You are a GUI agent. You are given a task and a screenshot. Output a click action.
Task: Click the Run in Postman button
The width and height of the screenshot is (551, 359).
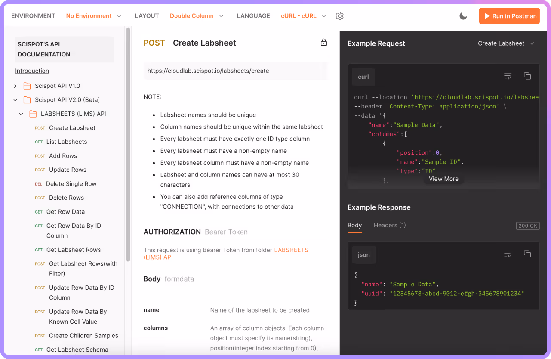[x=509, y=15]
